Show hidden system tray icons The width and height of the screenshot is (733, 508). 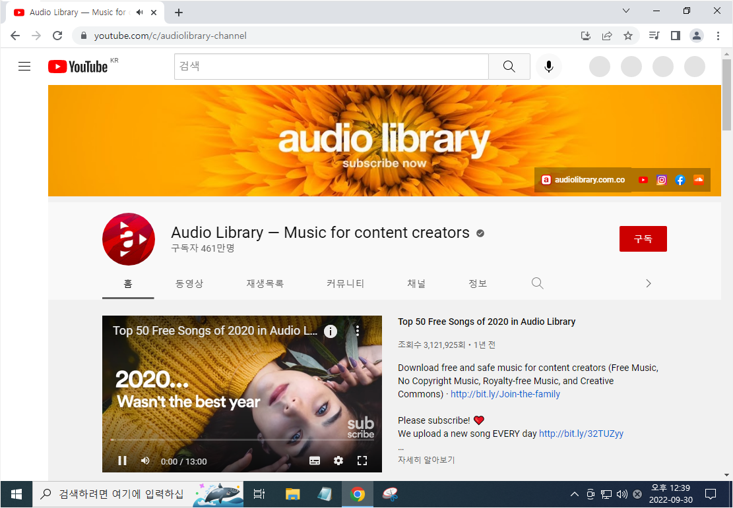575,494
